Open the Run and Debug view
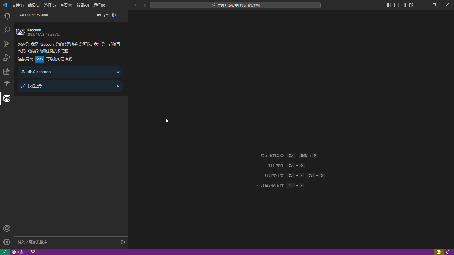Viewport: 454px width, 255px height. (x=7, y=58)
